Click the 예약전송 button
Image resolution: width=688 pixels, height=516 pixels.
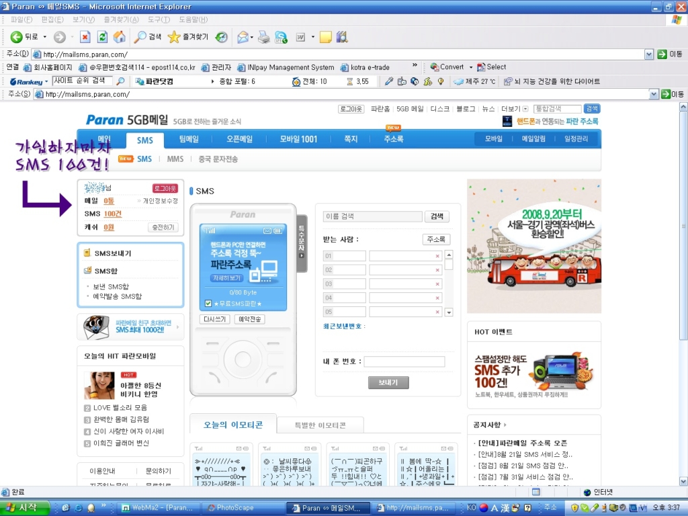pyautogui.click(x=249, y=319)
